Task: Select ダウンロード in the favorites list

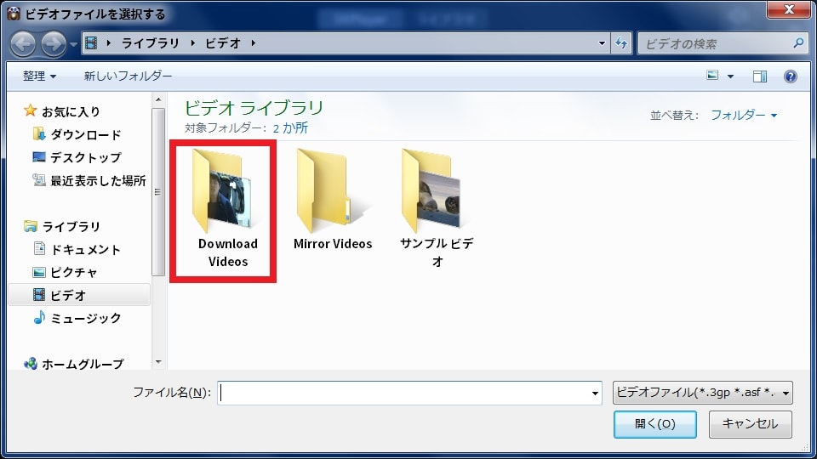Action: point(86,135)
